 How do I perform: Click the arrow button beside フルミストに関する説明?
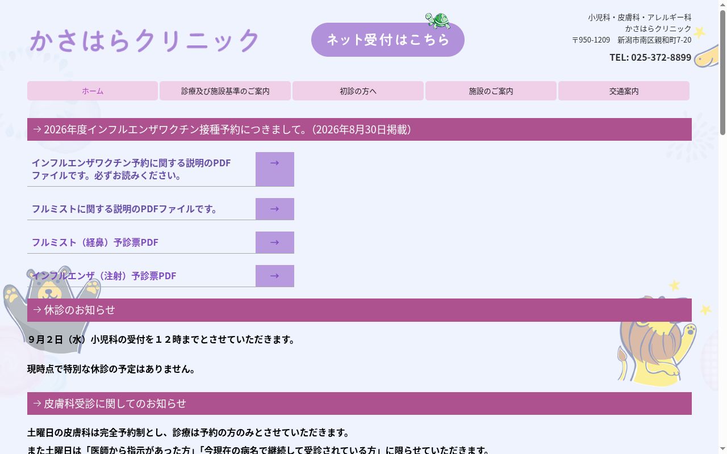pos(275,209)
